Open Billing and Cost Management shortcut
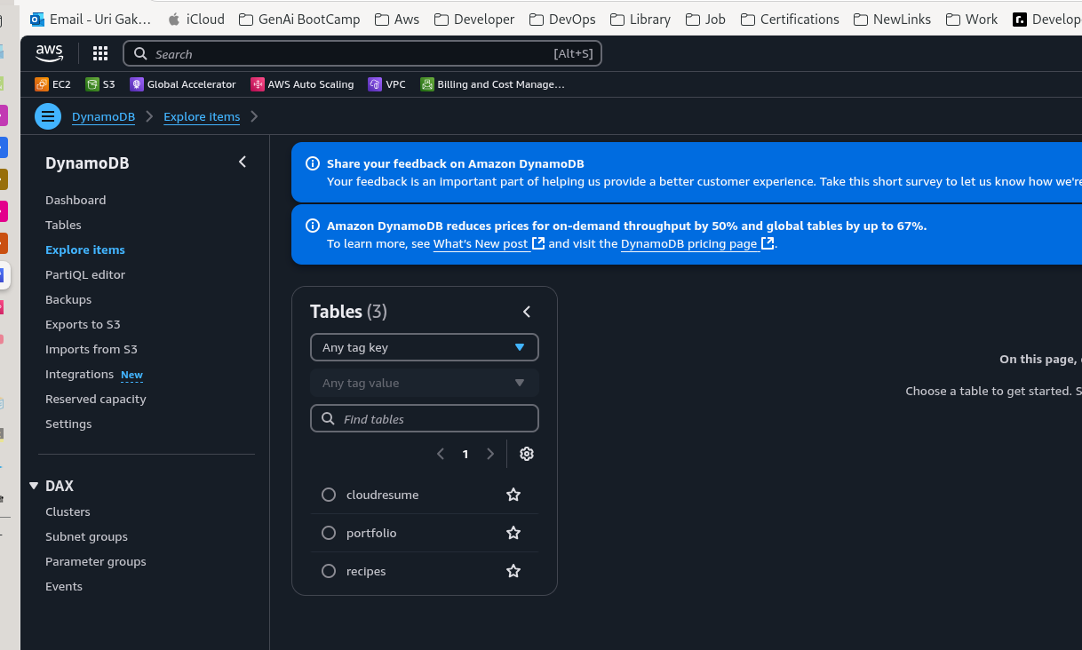The width and height of the screenshot is (1082, 650). click(x=492, y=84)
